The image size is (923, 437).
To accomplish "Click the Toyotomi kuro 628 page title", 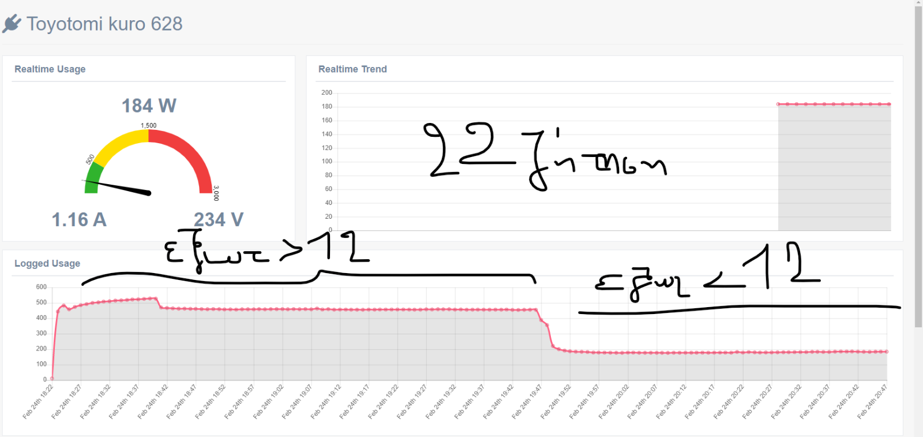I will click(x=104, y=24).
